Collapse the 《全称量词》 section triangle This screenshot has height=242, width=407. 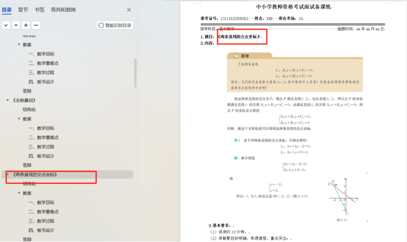tap(8, 100)
